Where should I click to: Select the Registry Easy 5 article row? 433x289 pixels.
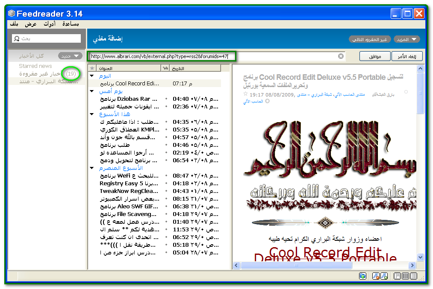155,184
